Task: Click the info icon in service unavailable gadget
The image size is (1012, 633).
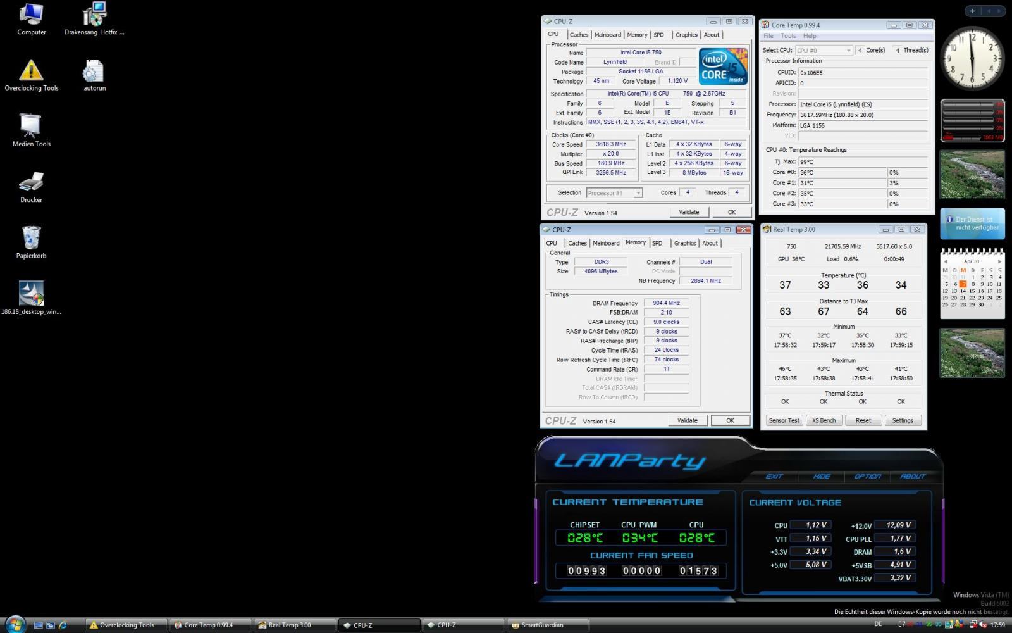Action: [x=949, y=219]
